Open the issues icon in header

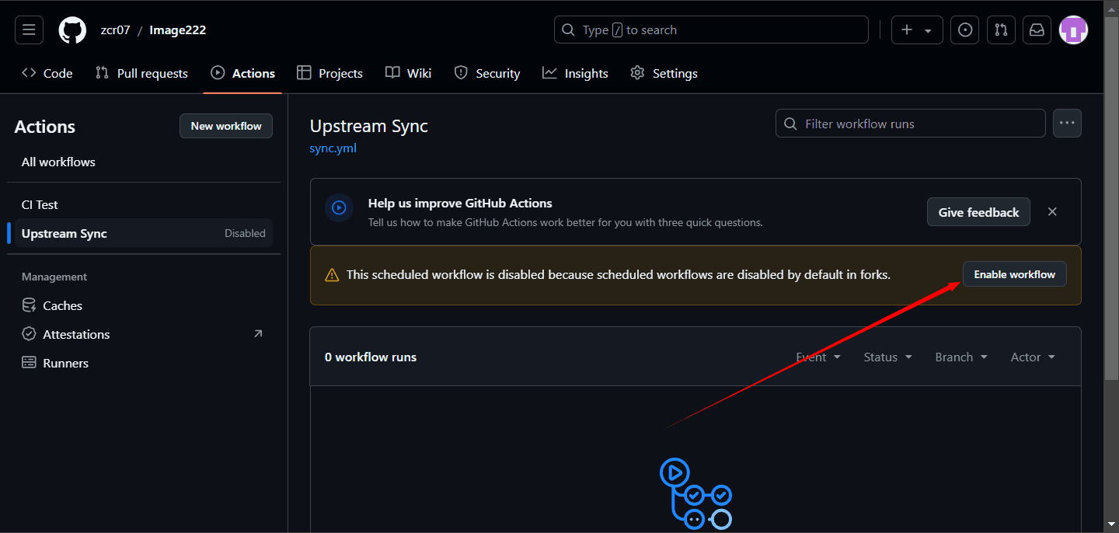click(965, 30)
